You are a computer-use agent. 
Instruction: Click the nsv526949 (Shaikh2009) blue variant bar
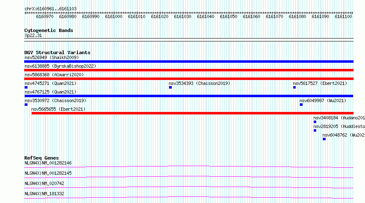click(189, 62)
